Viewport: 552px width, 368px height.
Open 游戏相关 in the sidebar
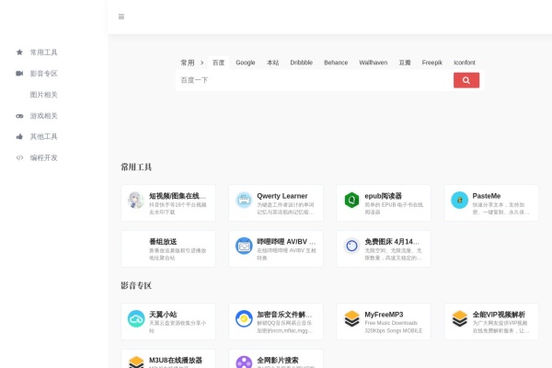point(43,116)
